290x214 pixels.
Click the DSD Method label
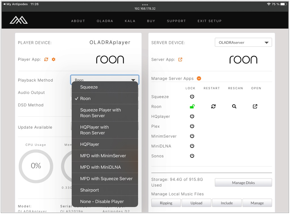(31, 105)
